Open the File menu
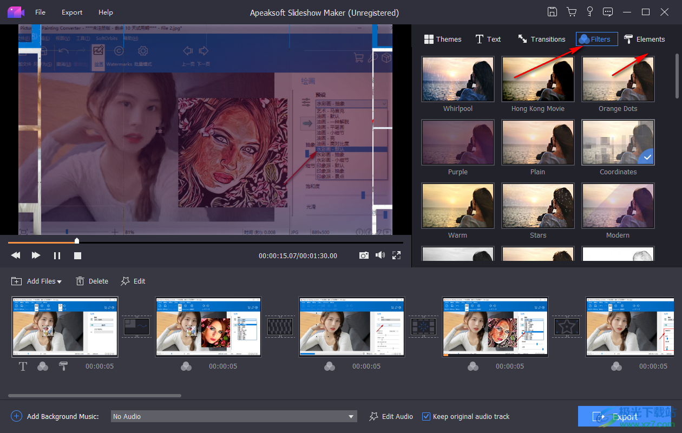682x433 pixels. click(x=41, y=12)
